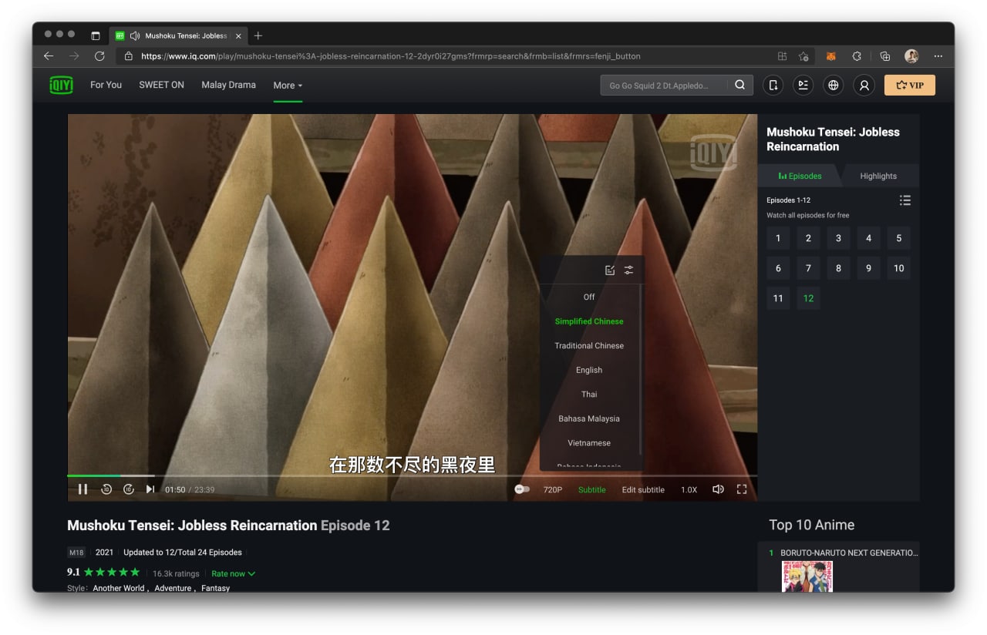Select Traditional Chinese subtitles
The height and width of the screenshot is (635, 987).
589,345
